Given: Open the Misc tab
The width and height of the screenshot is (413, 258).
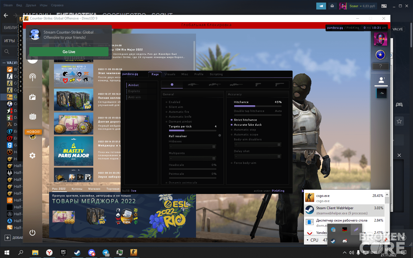Looking at the screenshot, I should [x=185, y=74].
